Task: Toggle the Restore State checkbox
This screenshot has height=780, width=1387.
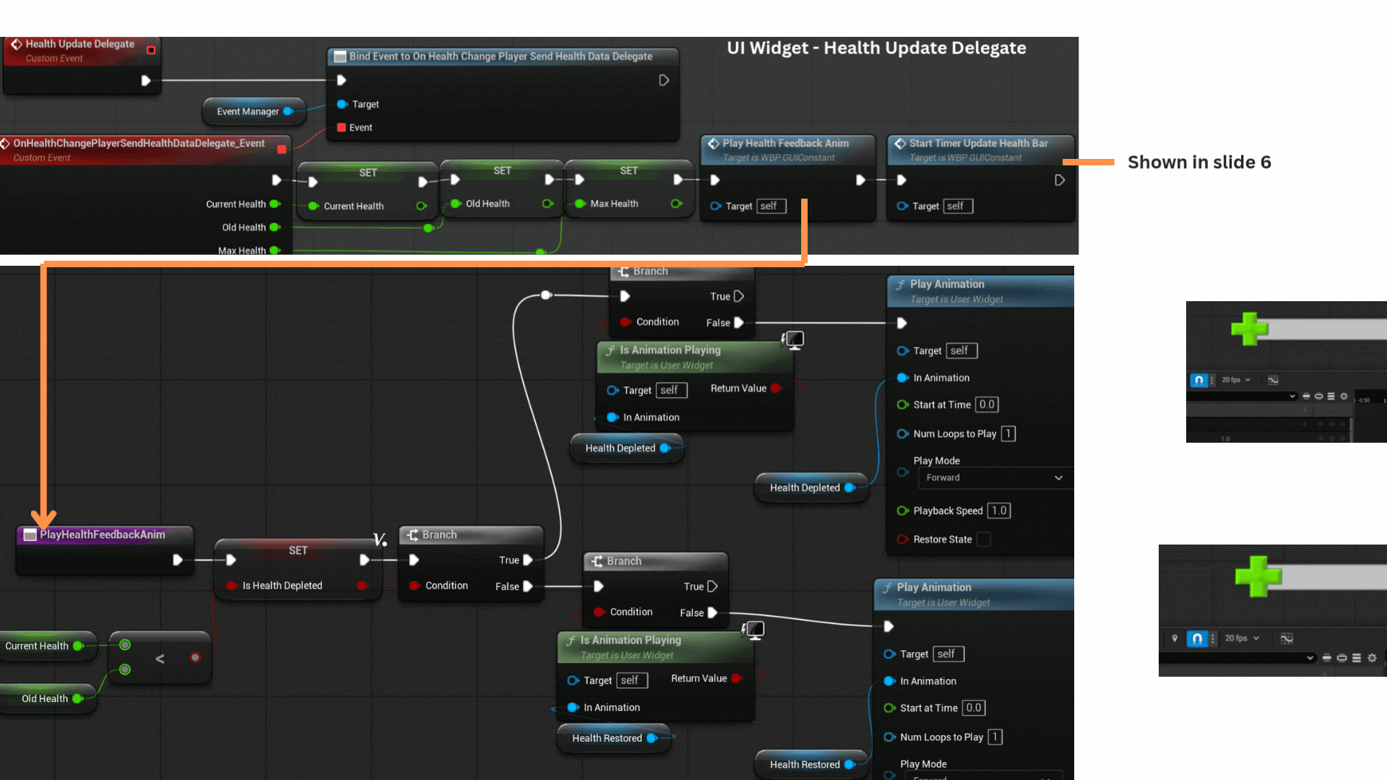Action: (983, 539)
